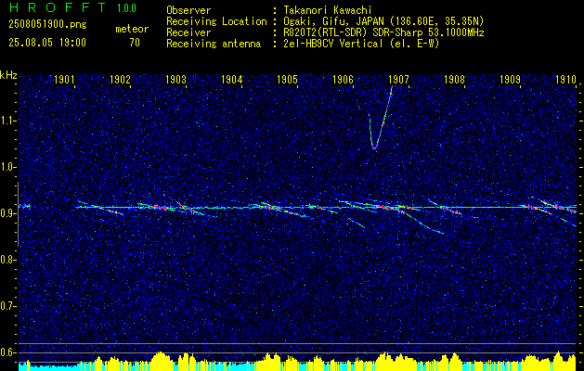This screenshot has width=584, height=371.
Task: Click the 1907 time marker
Action: (398, 79)
